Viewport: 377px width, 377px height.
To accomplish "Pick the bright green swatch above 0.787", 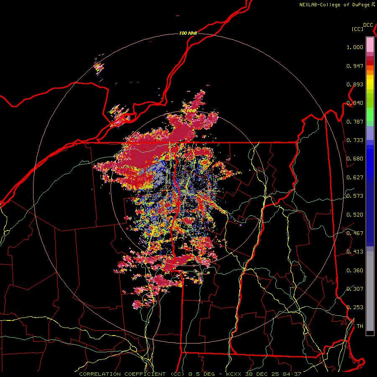I will pyautogui.click(x=370, y=114).
